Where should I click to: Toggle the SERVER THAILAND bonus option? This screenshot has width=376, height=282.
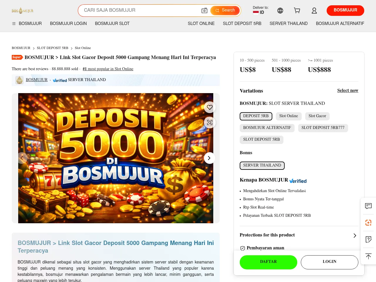262,165
